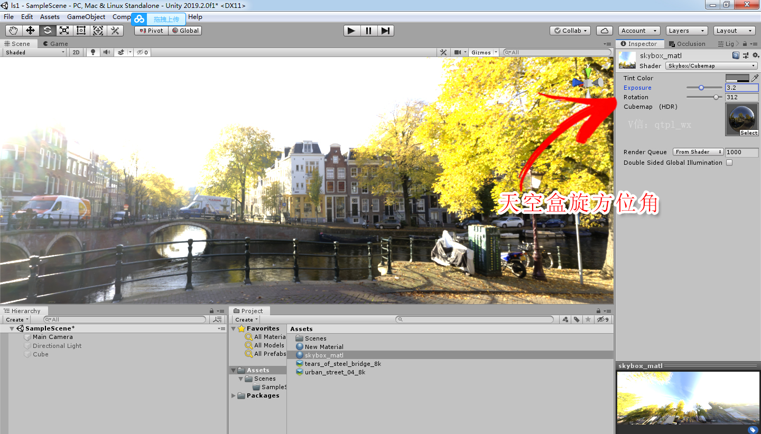This screenshot has width=761, height=434.
Task: Toggle scene lighting with the lightbulb icon
Action: (93, 52)
